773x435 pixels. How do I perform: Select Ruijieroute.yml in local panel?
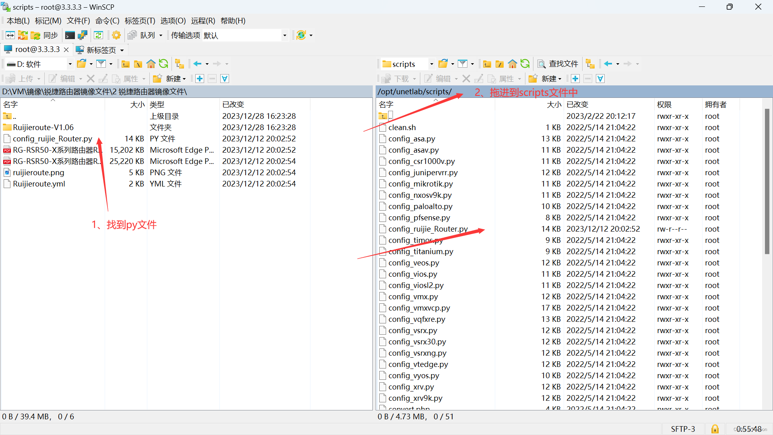(39, 184)
